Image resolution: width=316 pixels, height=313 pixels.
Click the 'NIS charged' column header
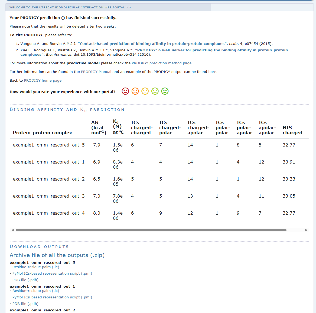292,130
